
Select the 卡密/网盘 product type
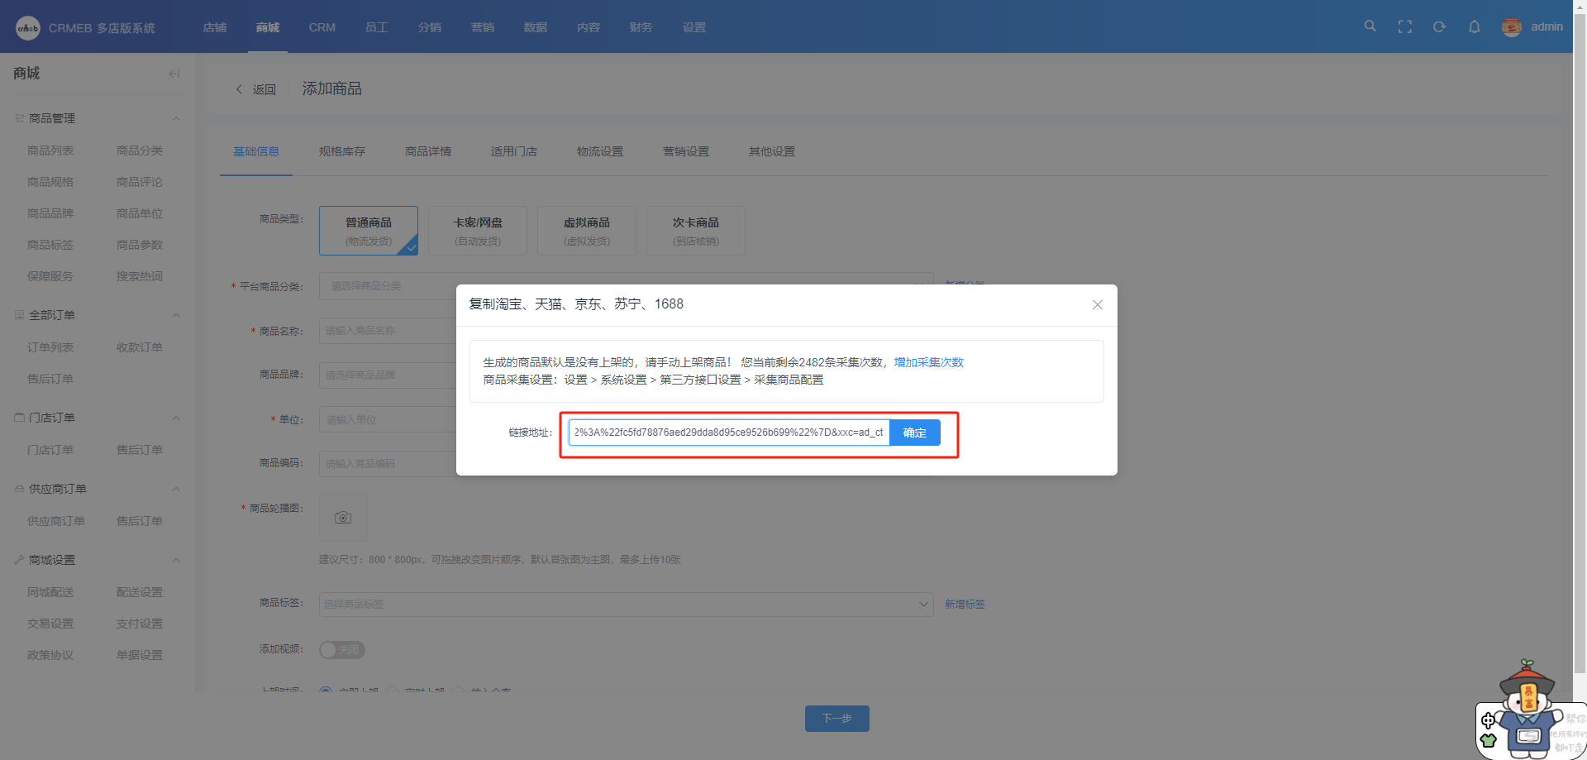pos(478,231)
